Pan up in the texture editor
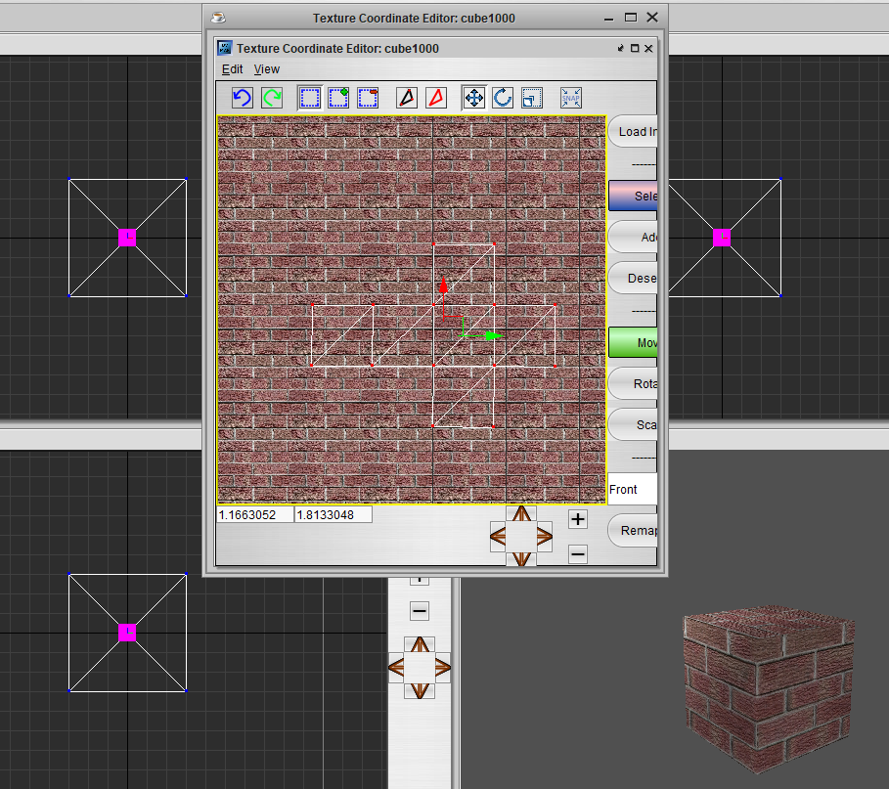The width and height of the screenshot is (889, 789). (521, 513)
